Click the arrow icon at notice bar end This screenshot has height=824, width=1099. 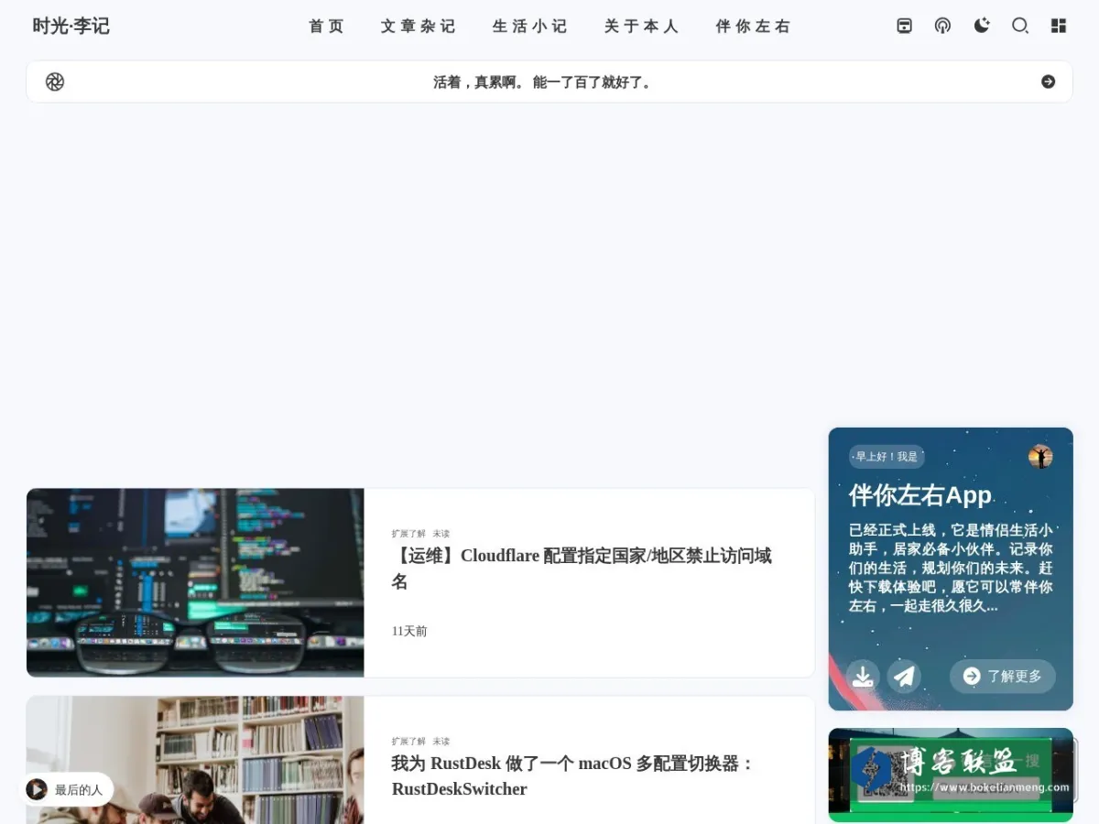point(1049,81)
